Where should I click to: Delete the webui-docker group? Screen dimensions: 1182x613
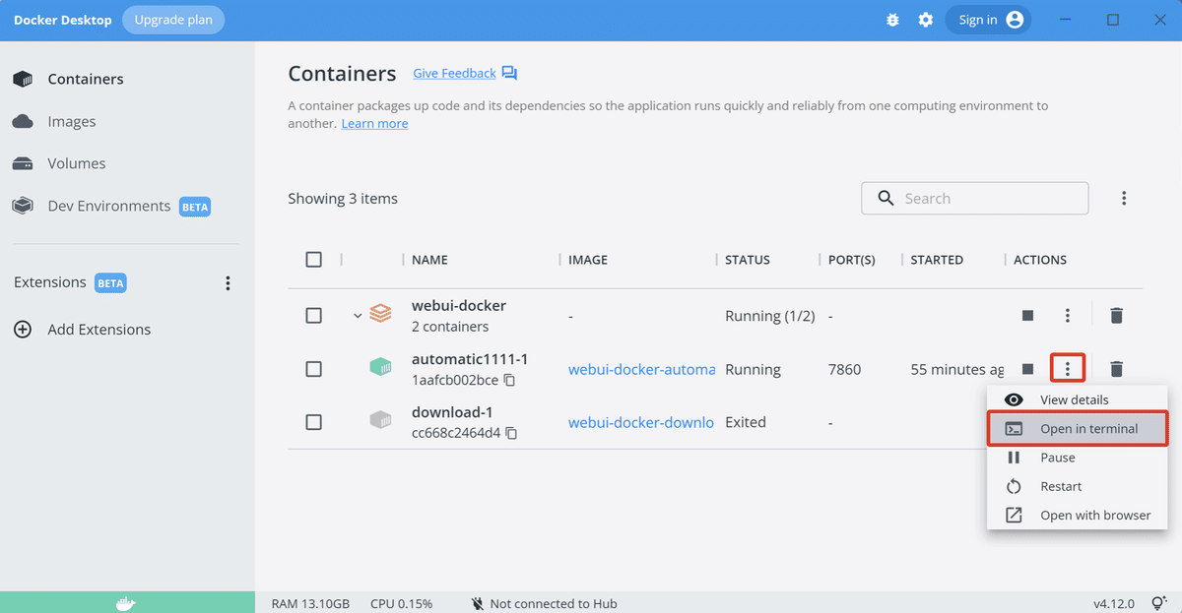coord(1116,316)
